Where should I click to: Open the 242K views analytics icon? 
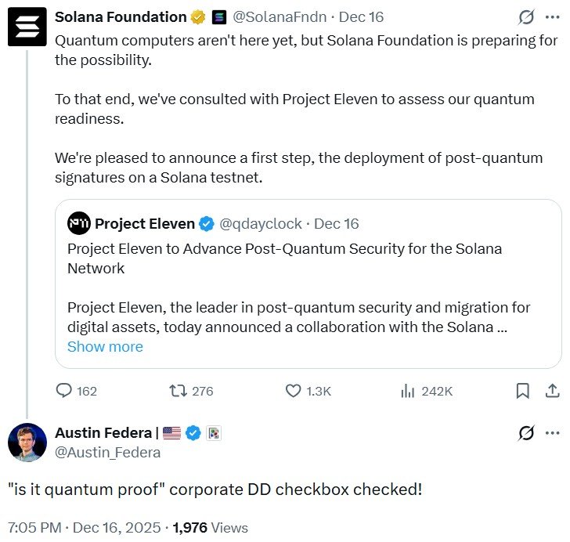[x=407, y=390]
